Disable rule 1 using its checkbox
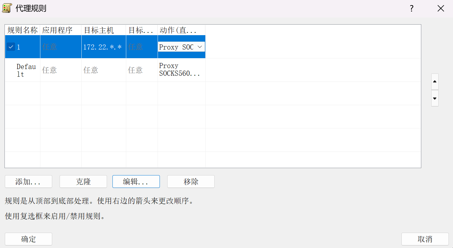This screenshot has height=248, width=453. click(11, 47)
